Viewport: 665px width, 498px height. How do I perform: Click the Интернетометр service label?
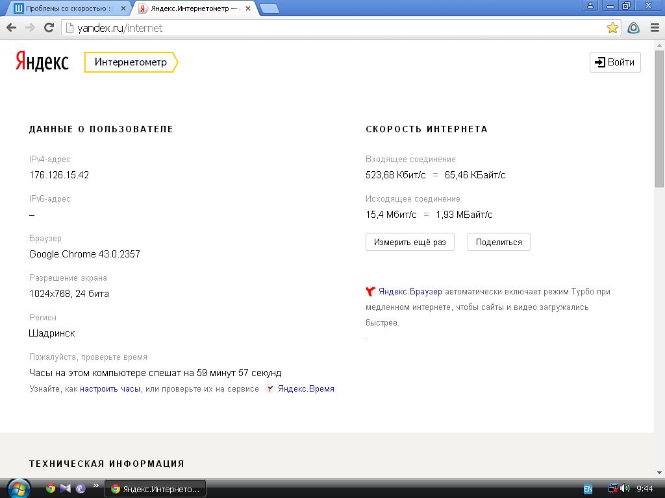(131, 62)
